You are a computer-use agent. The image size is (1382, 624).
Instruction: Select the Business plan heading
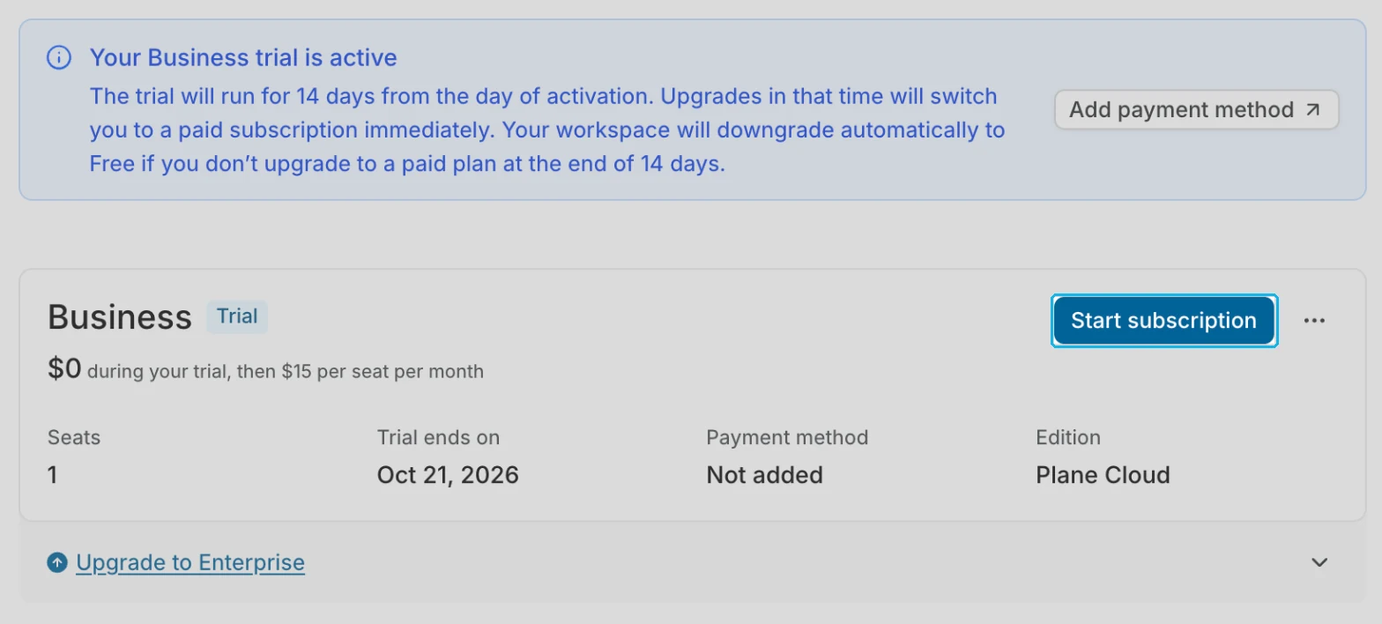point(120,317)
